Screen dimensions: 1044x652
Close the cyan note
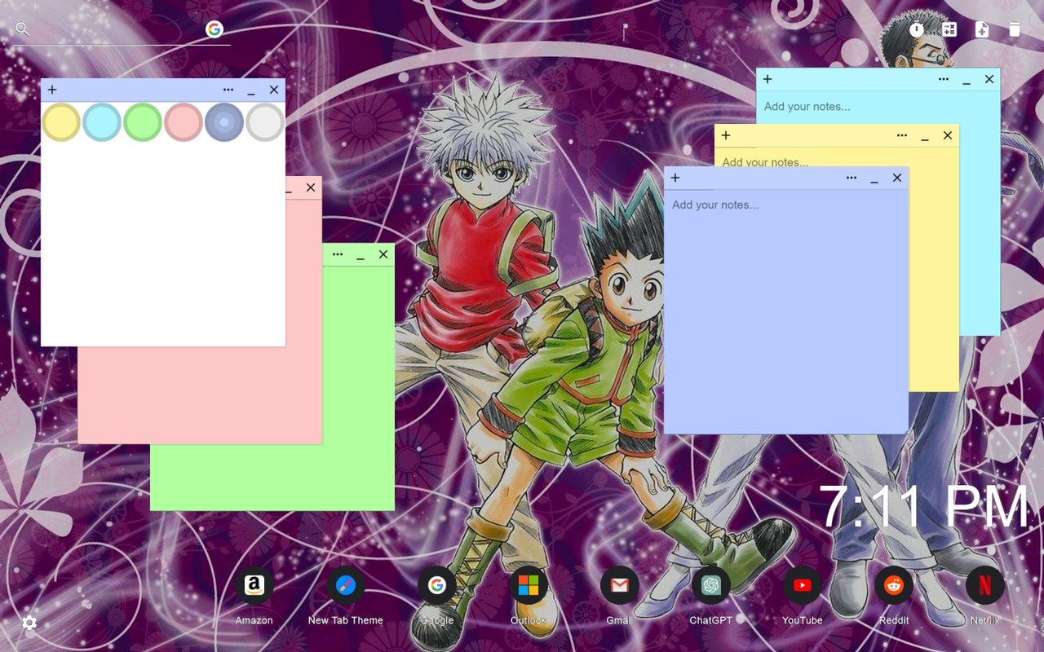(x=989, y=79)
